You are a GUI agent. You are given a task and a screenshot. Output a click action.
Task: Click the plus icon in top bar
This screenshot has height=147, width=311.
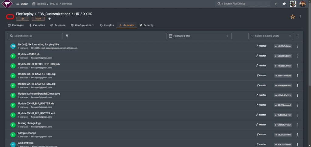coord(276,4)
